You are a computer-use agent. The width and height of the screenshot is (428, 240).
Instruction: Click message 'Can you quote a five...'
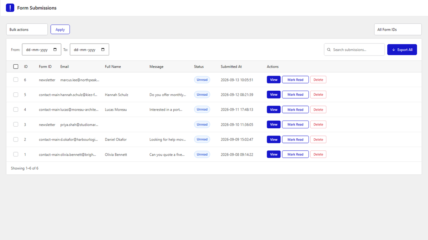[x=167, y=154]
